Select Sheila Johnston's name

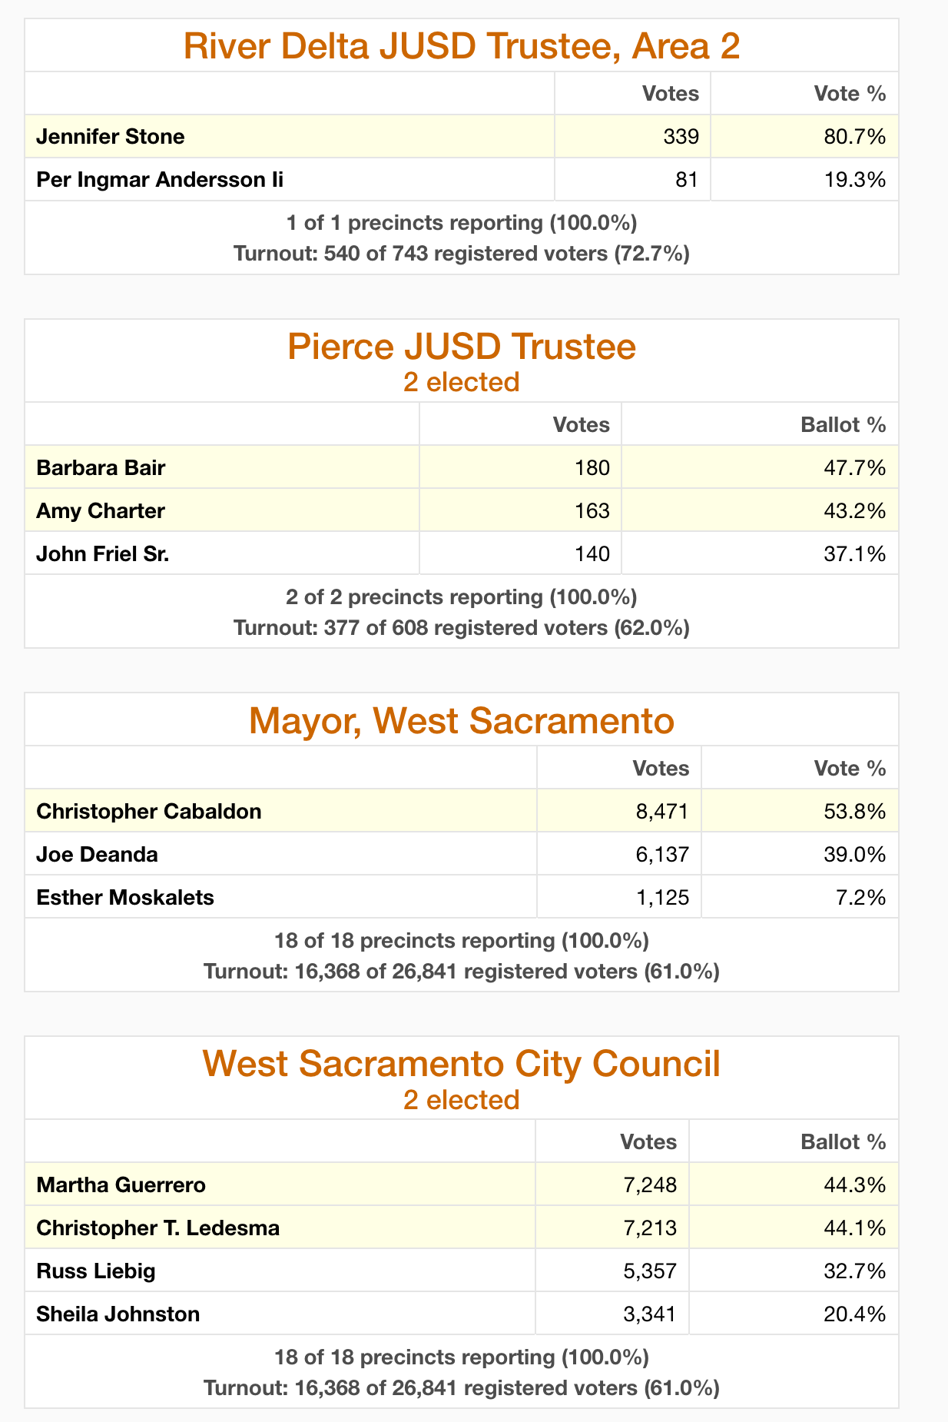click(118, 1314)
